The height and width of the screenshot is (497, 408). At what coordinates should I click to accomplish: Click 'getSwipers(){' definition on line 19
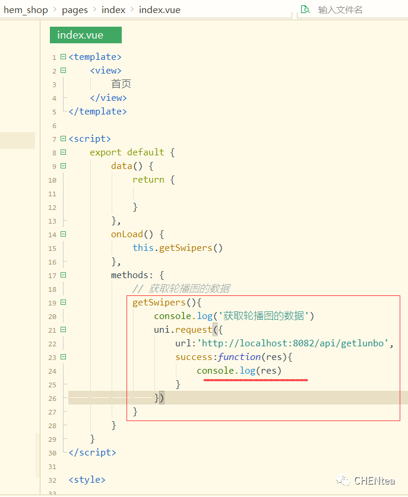[167, 302]
